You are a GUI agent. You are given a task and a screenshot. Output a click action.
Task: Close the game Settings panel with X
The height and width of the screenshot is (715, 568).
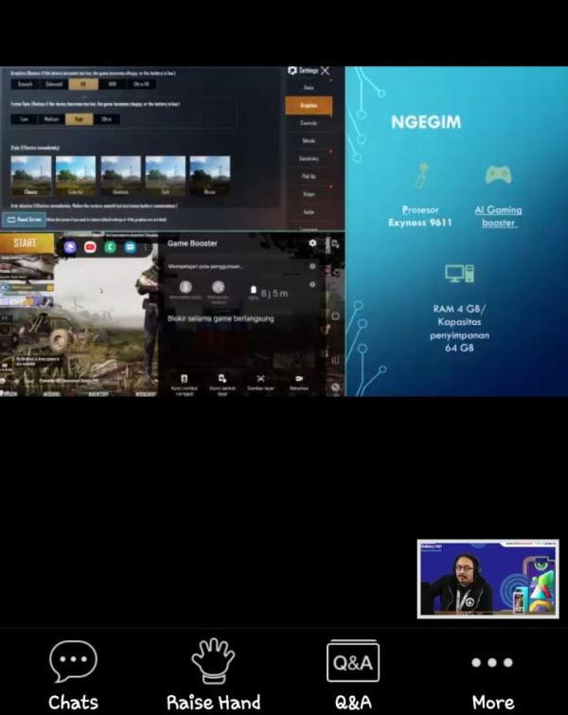tap(325, 71)
